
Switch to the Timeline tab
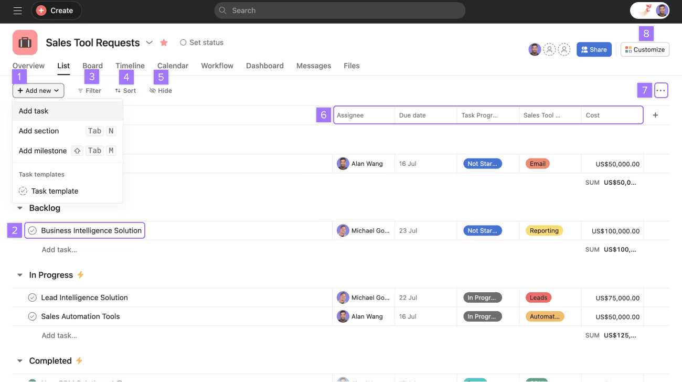[130, 66]
